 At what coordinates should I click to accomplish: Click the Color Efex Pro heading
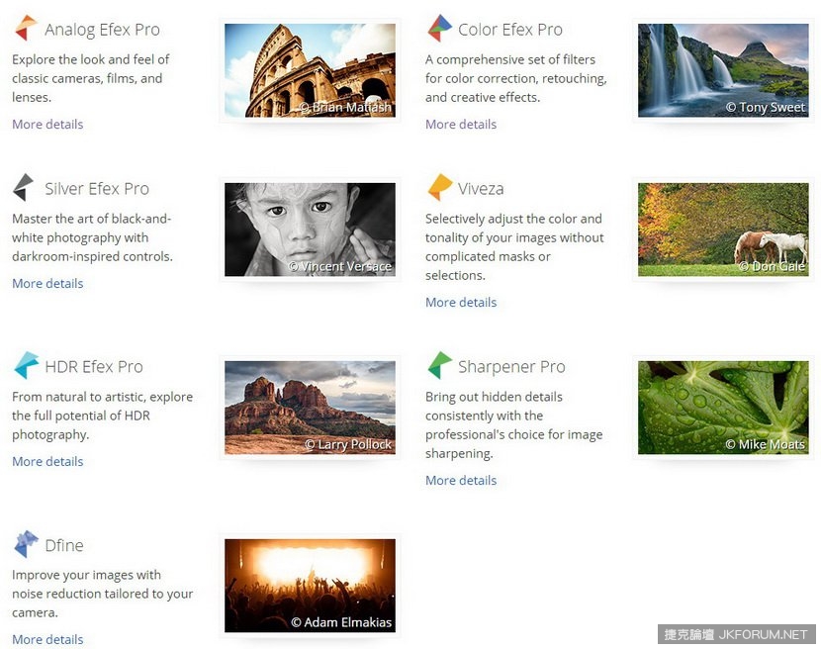tap(510, 30)
